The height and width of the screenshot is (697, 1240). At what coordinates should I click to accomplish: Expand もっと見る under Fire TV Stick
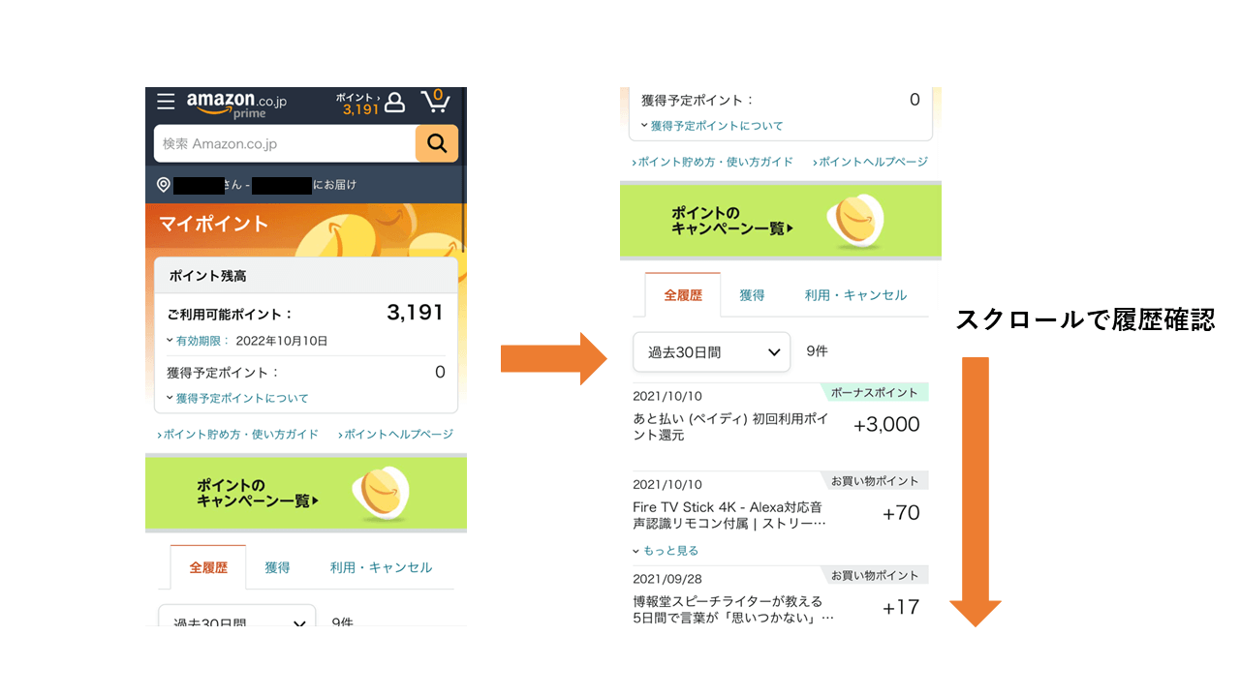coord(666,550)
